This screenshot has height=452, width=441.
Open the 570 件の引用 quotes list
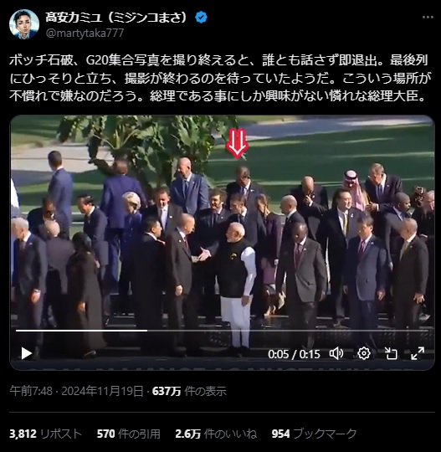129,434
